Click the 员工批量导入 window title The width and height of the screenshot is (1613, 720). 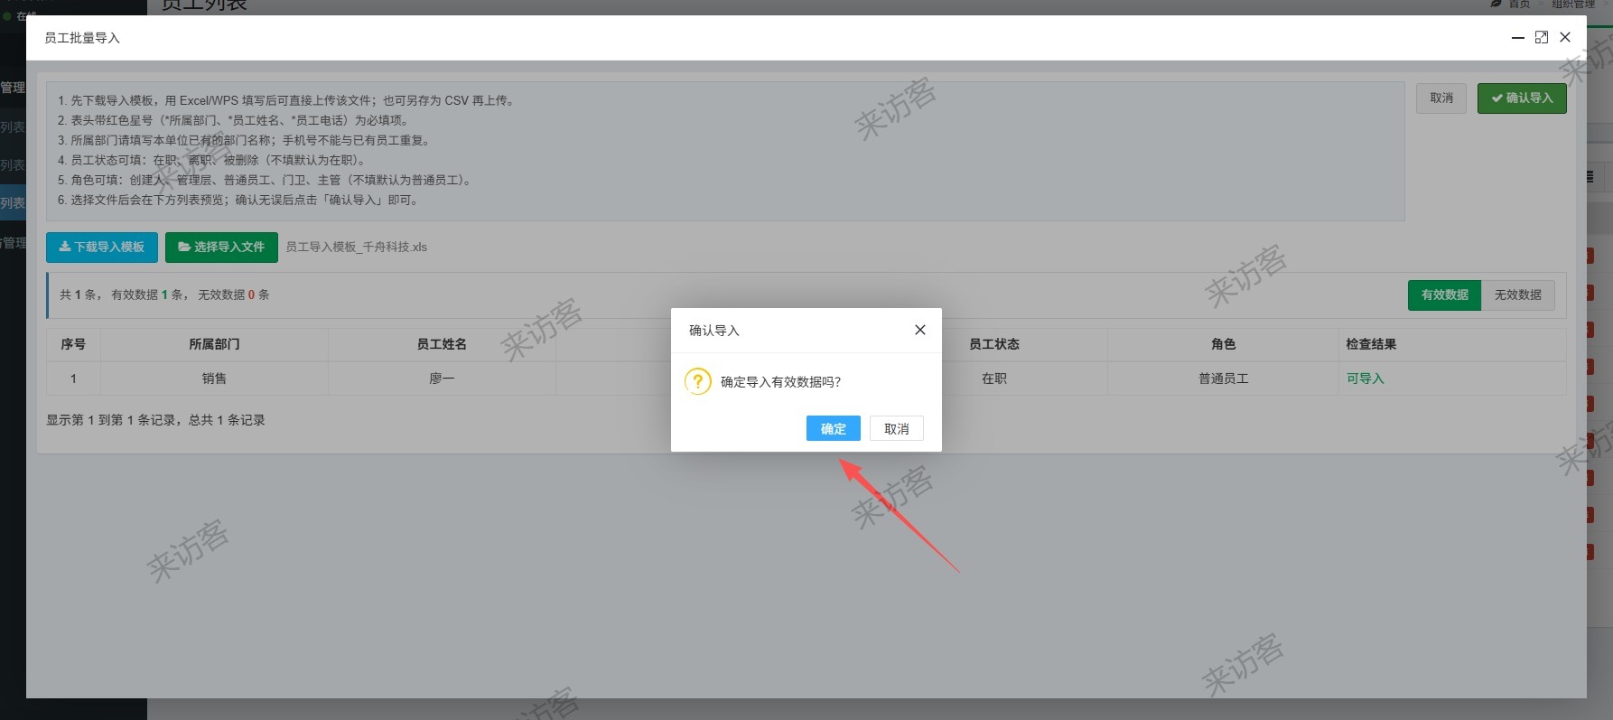82,38
